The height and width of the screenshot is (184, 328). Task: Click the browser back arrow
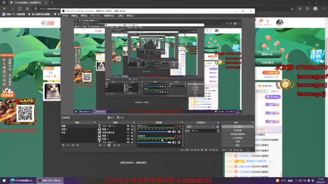coord(5,9)
